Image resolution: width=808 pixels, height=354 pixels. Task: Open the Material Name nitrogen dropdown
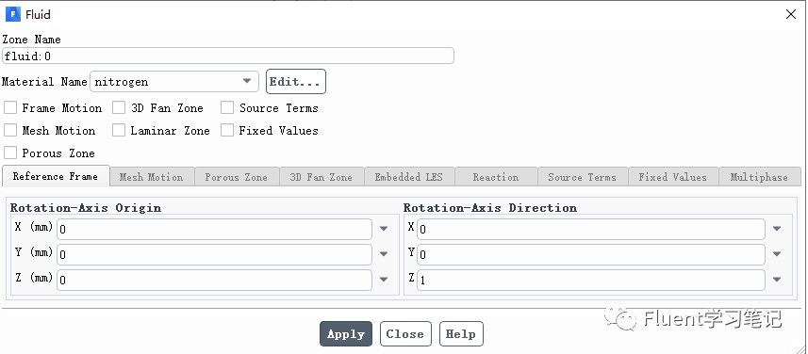click(174, 81)
